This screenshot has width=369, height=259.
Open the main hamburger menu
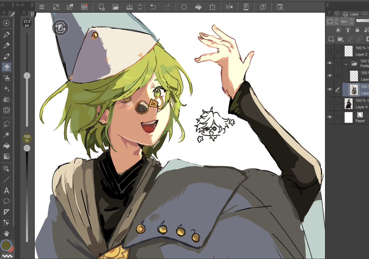click(42, 7)
